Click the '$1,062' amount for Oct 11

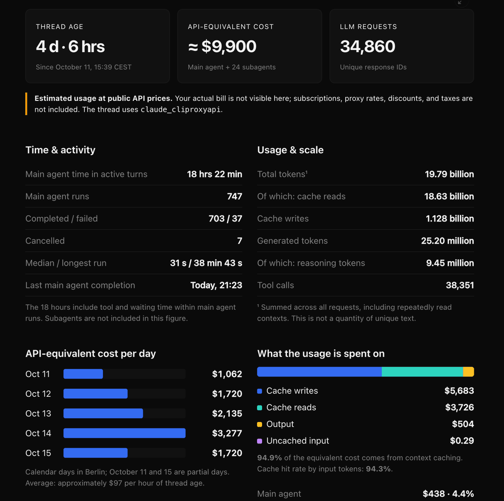pyautogui.click(x=227, y=374)
